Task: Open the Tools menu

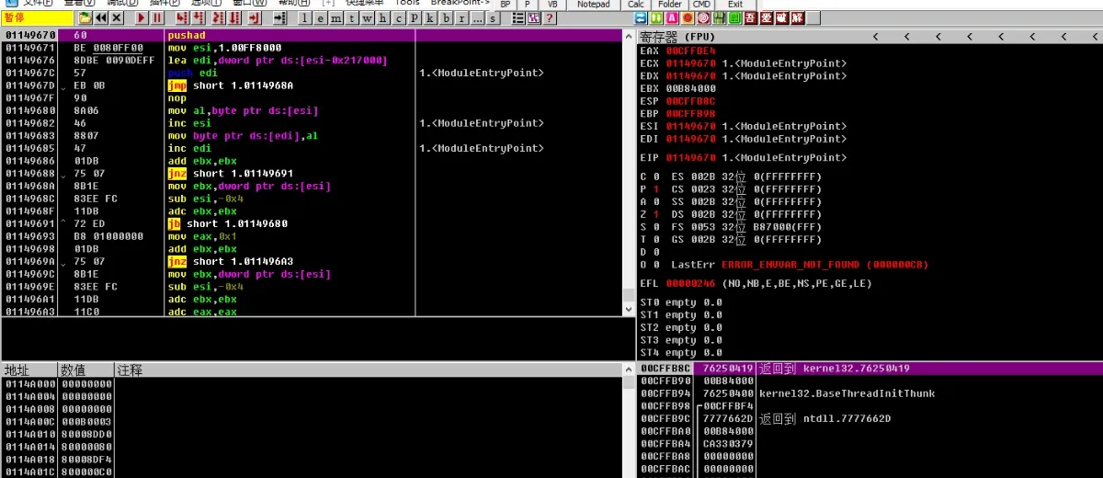Action: [x=407, y=4]
